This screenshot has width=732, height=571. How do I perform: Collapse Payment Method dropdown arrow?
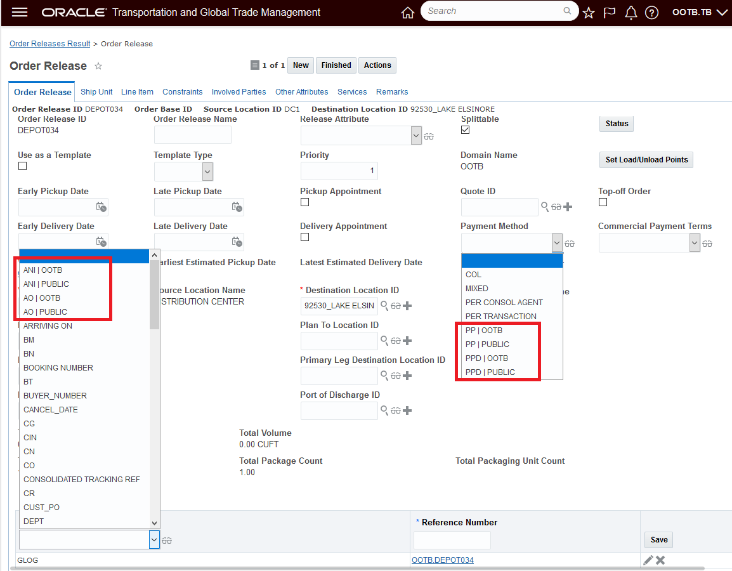tap(557, 243)
